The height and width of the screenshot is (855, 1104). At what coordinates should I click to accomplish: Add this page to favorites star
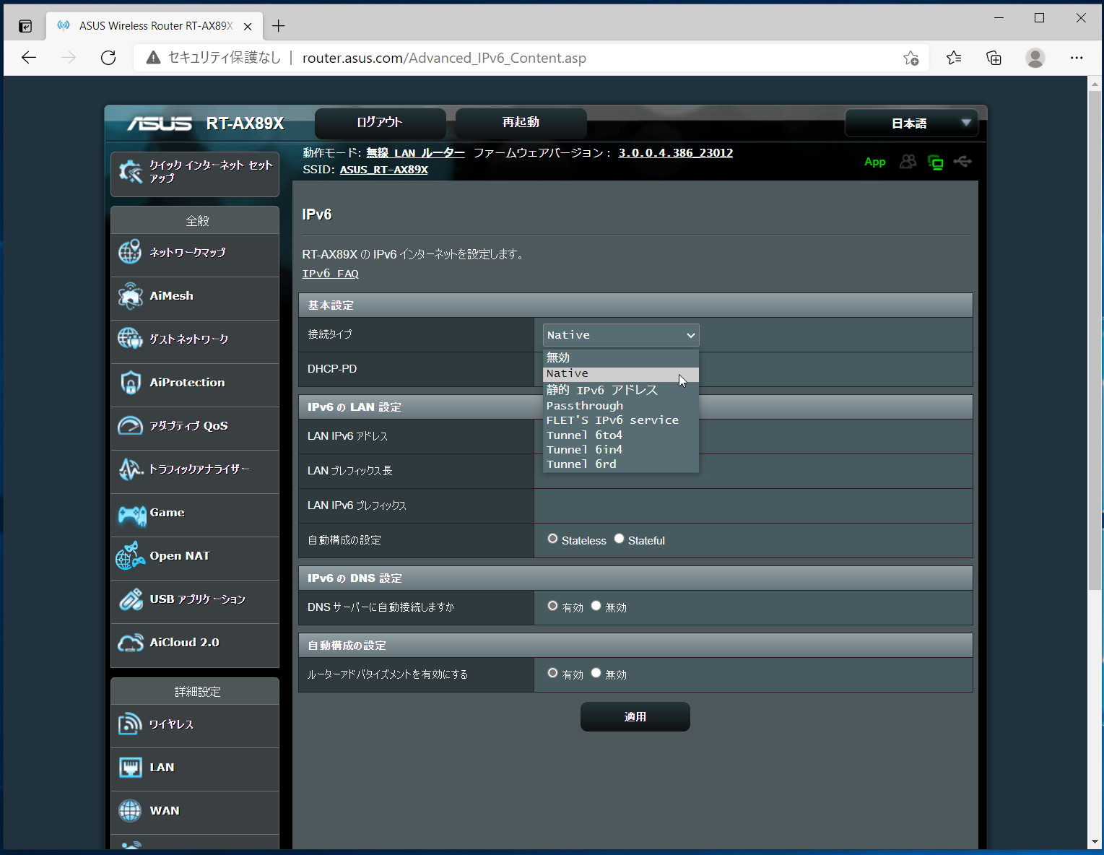click(911, 58)
